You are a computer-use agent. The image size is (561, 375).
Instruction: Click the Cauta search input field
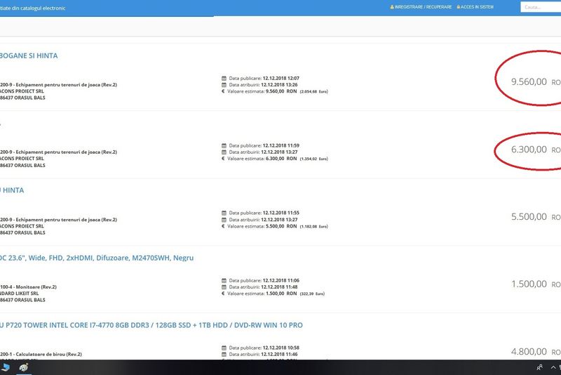point(539,7)
